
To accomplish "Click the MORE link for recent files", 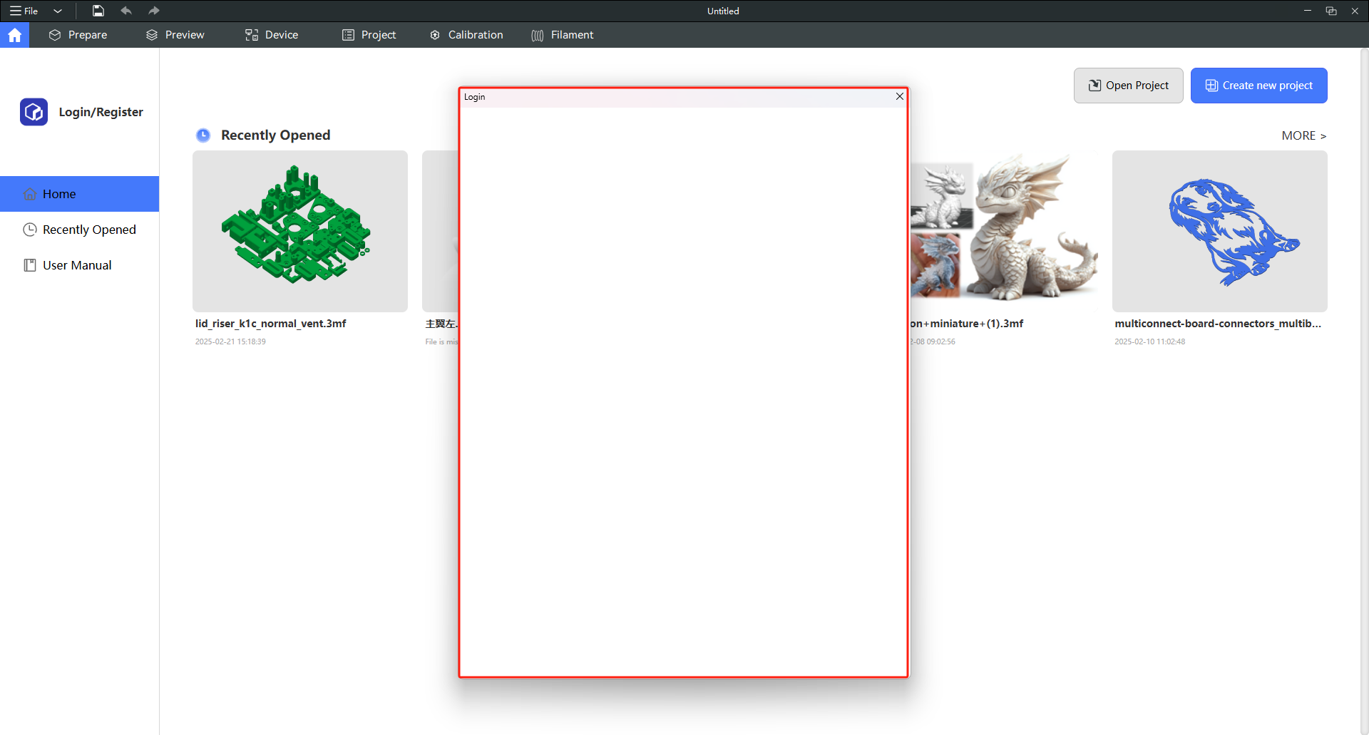I will click(x=1303, y=135).
